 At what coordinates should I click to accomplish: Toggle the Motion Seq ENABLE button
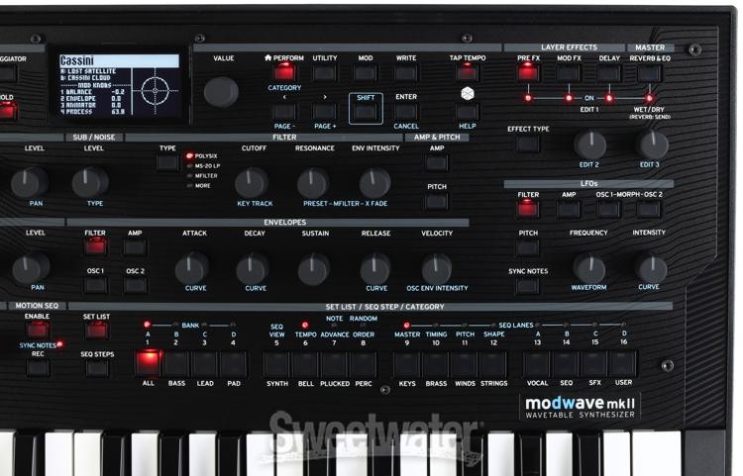coord(38,330)
